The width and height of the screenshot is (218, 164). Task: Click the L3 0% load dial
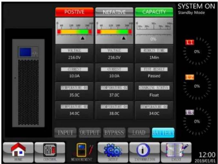coord(197,121)
